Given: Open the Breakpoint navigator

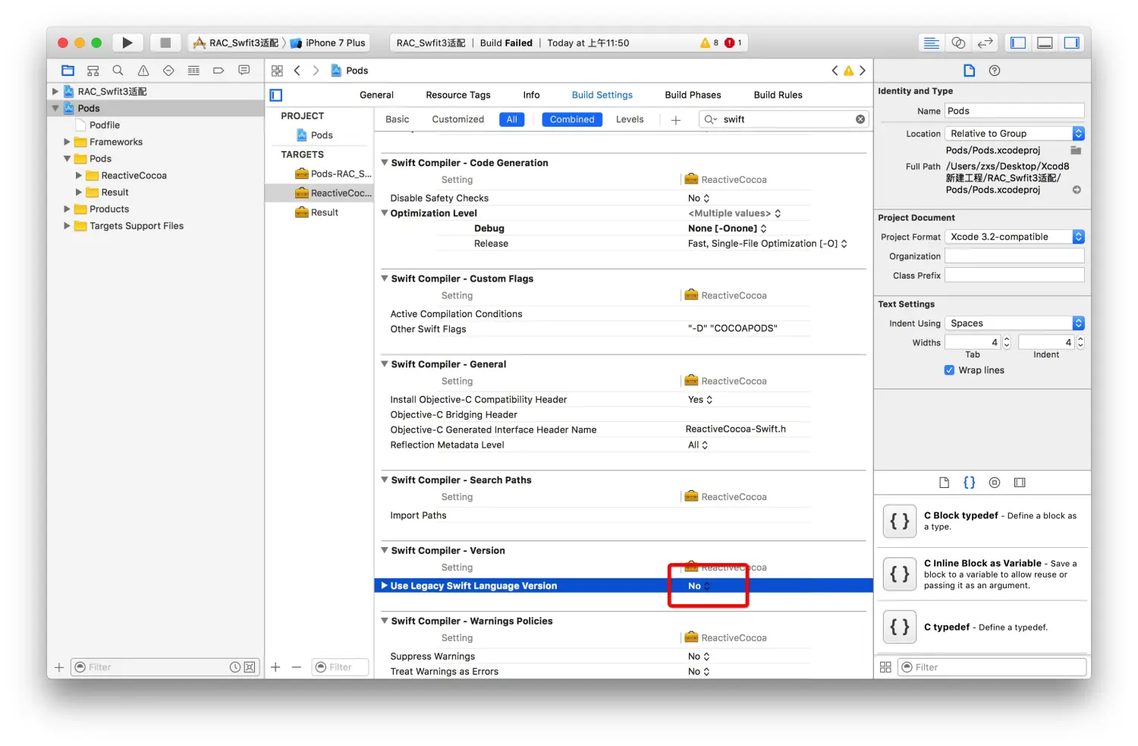Looking at the screenshot, I should click(x=218, y=71).
